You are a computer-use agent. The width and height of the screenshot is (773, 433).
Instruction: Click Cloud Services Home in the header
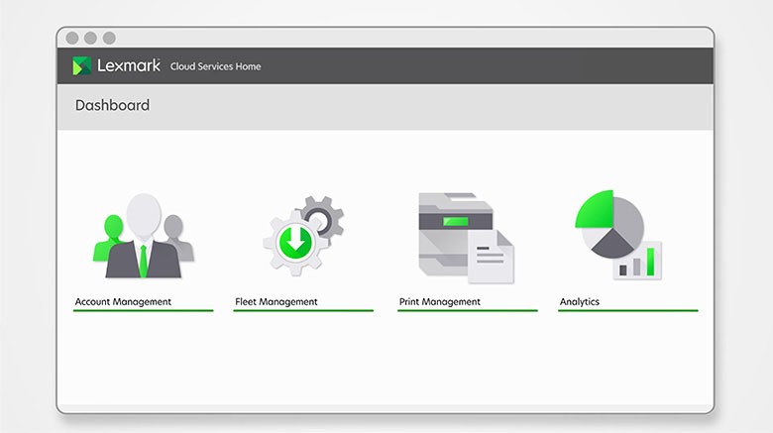click(215, 67)
